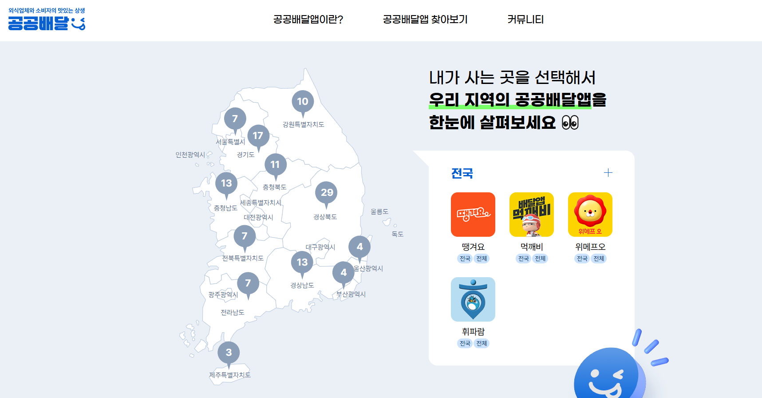Image resolution: width=762 pixels, height=398 pixels.
Task: Open the 먹깨비 app icon
Action: point(532,215)
